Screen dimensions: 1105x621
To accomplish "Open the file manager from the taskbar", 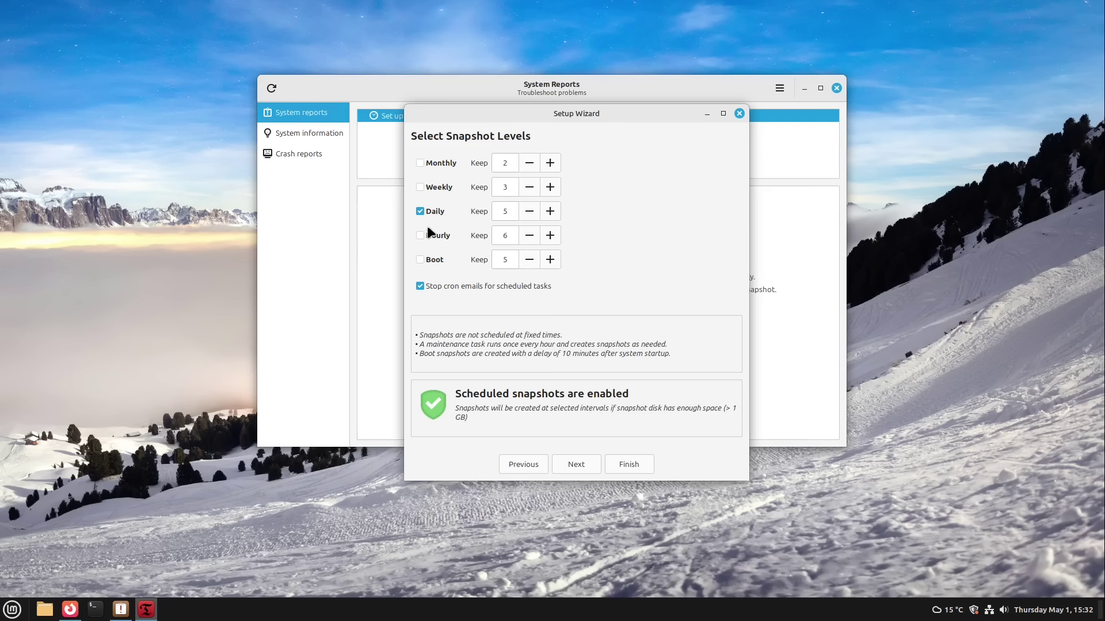I will coord(44,609).
